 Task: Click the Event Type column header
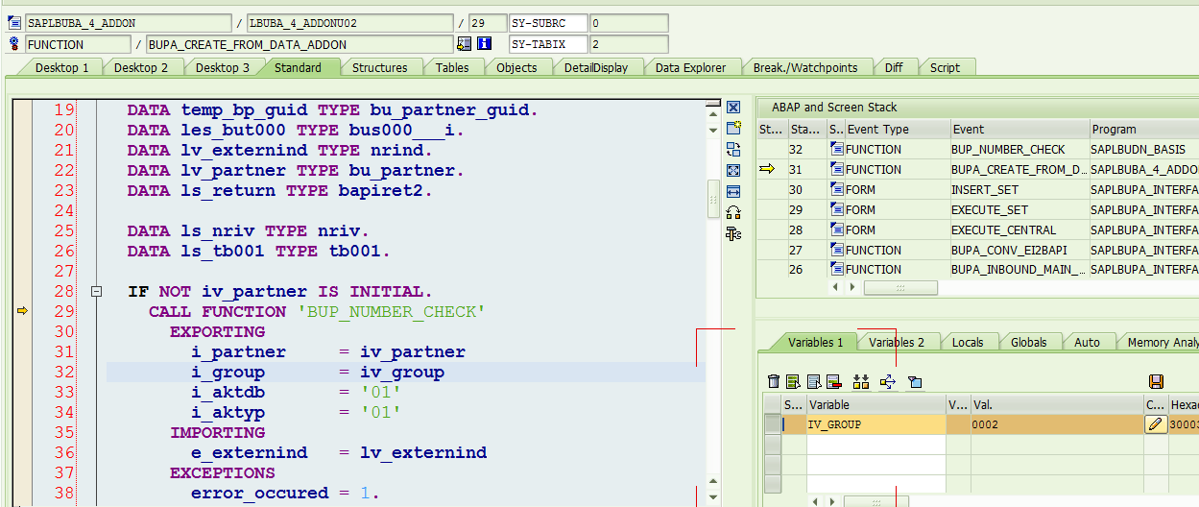point(897,129)
